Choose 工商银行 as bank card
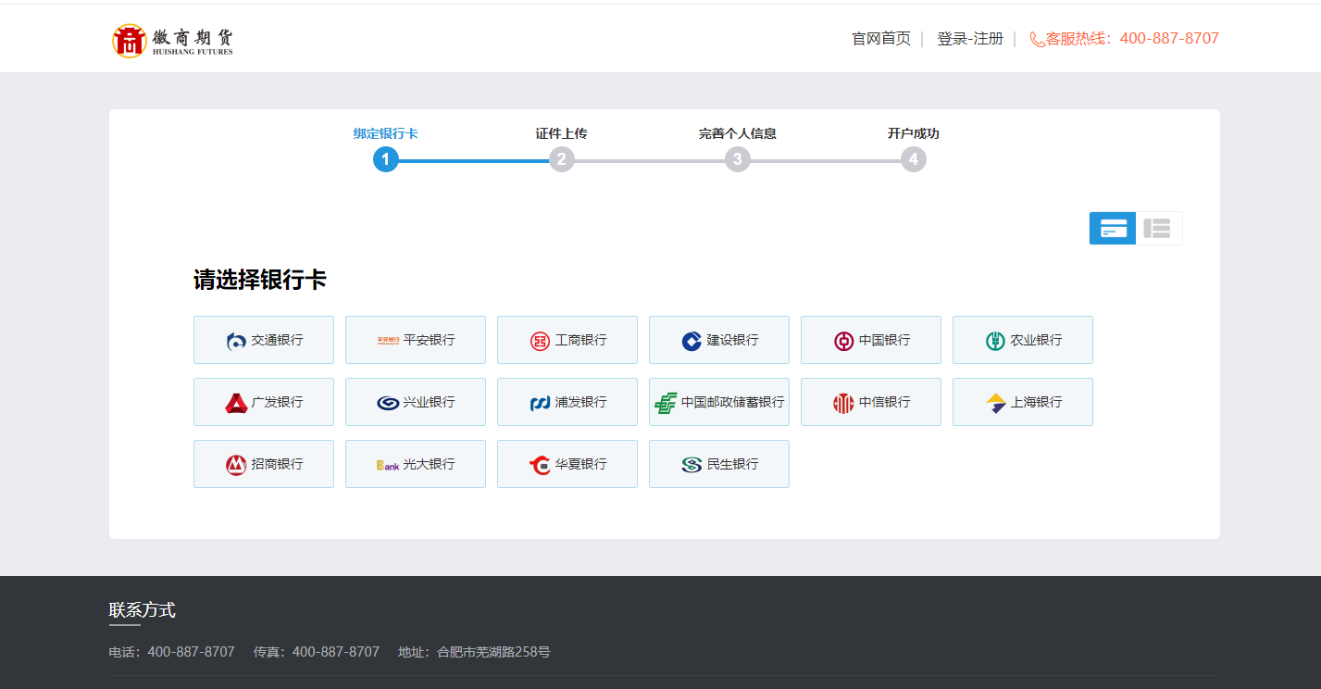Image resolution: width=1321 pixels, height=689 pixels. point(567,340)
